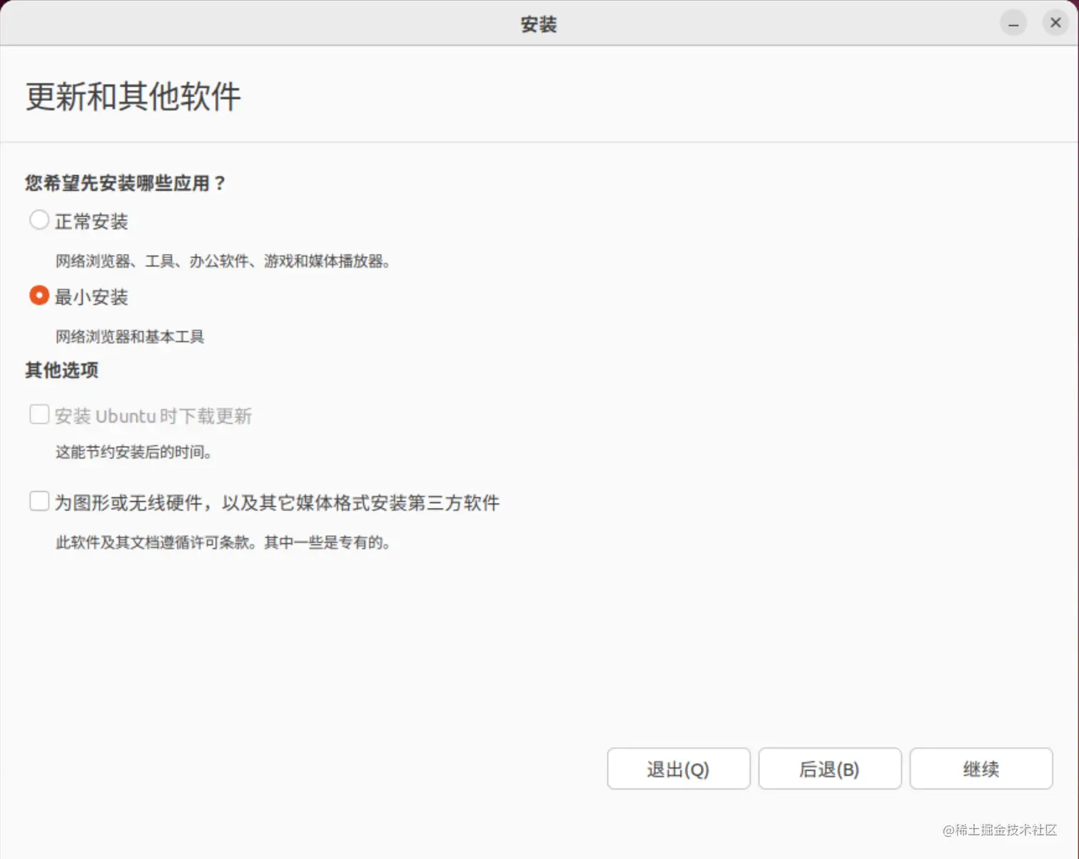This screenshot has height=859, width=1079.
Task: Click the text 您希望先安装哪些应用？
Action: click(x=126, y=183)
